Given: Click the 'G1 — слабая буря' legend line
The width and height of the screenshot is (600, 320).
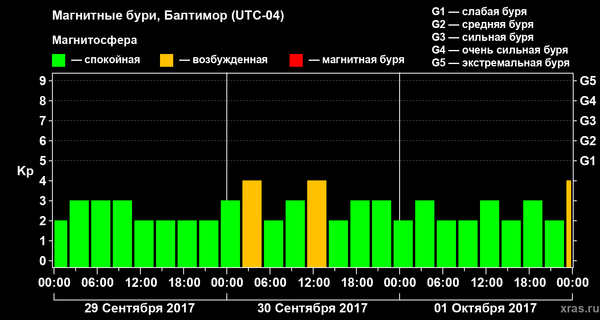Looking at the screenshot, I should point(479,12).
